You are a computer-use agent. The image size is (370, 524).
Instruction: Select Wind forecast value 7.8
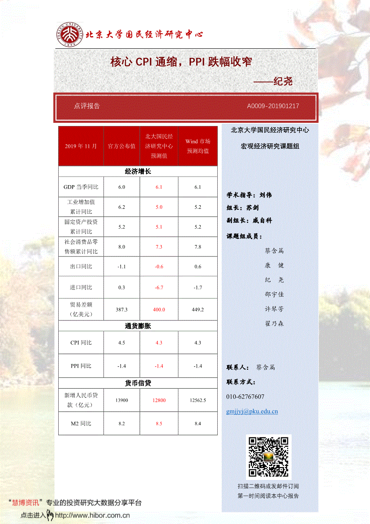(x=198, y=247)
